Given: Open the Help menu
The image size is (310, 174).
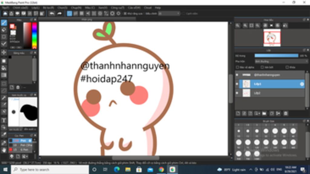Looking at the screenshot, I should click(158, 8).
